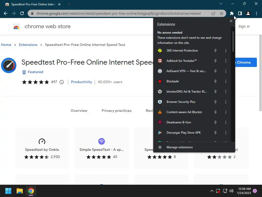
Task: Open more options for Blockade
Action: click(226, 81)
